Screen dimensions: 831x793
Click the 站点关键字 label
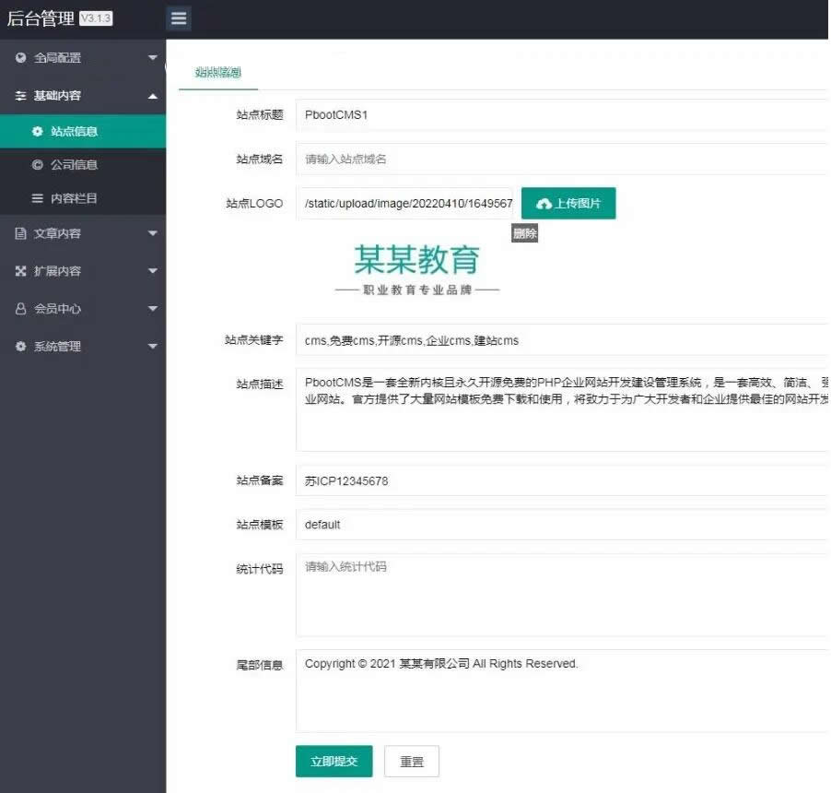point(254,340)
